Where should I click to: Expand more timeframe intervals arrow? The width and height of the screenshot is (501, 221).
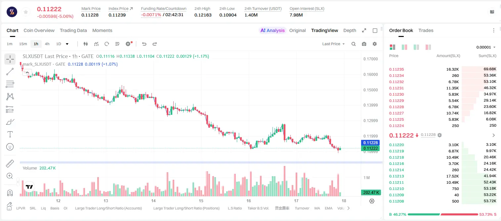click(67, 44)
